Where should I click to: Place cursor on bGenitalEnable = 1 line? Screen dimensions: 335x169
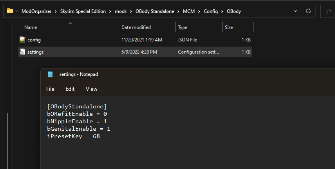click(x=79, y=129)
